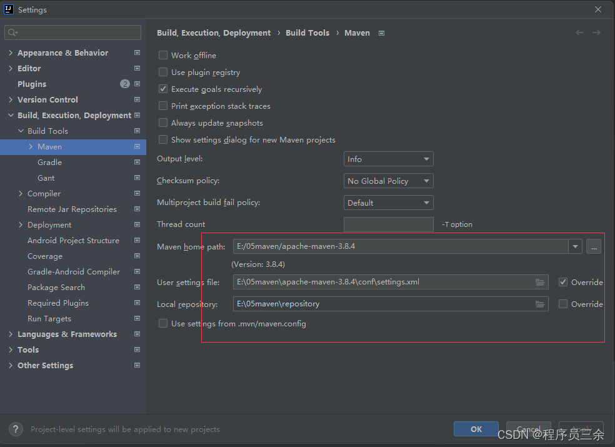Focus the settings search field
The width and height of the screenshot is (615, 447).
coord(73,32)
